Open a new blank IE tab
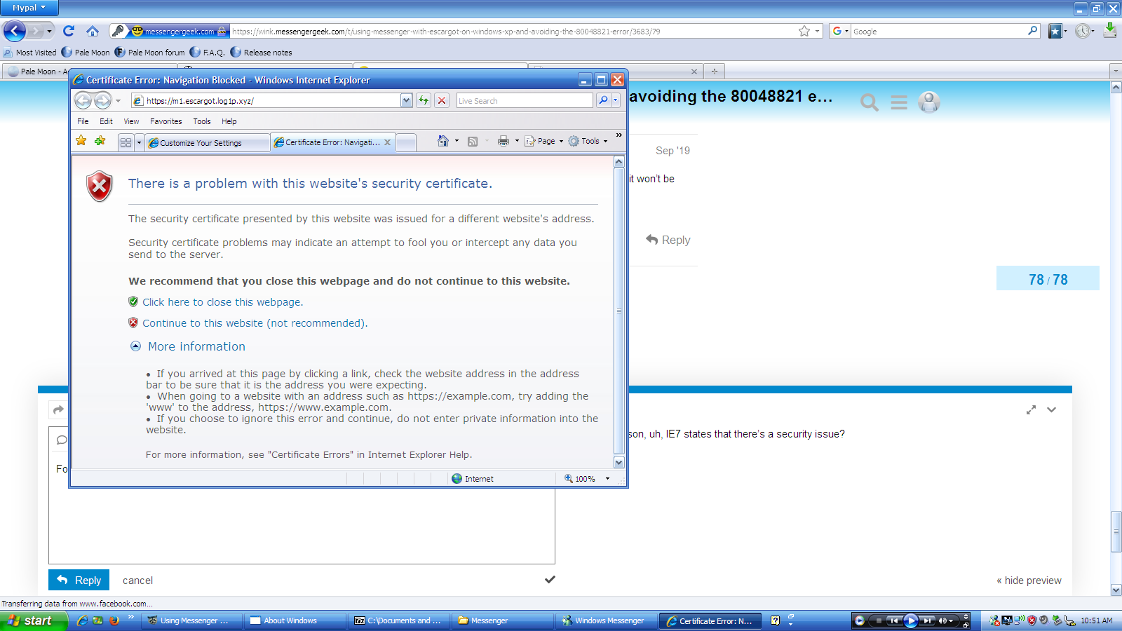Viewport: 1122px width, 631px height. pos(406,142)
